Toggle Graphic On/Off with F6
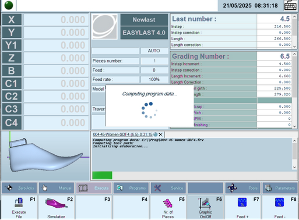 click(205, 207)
